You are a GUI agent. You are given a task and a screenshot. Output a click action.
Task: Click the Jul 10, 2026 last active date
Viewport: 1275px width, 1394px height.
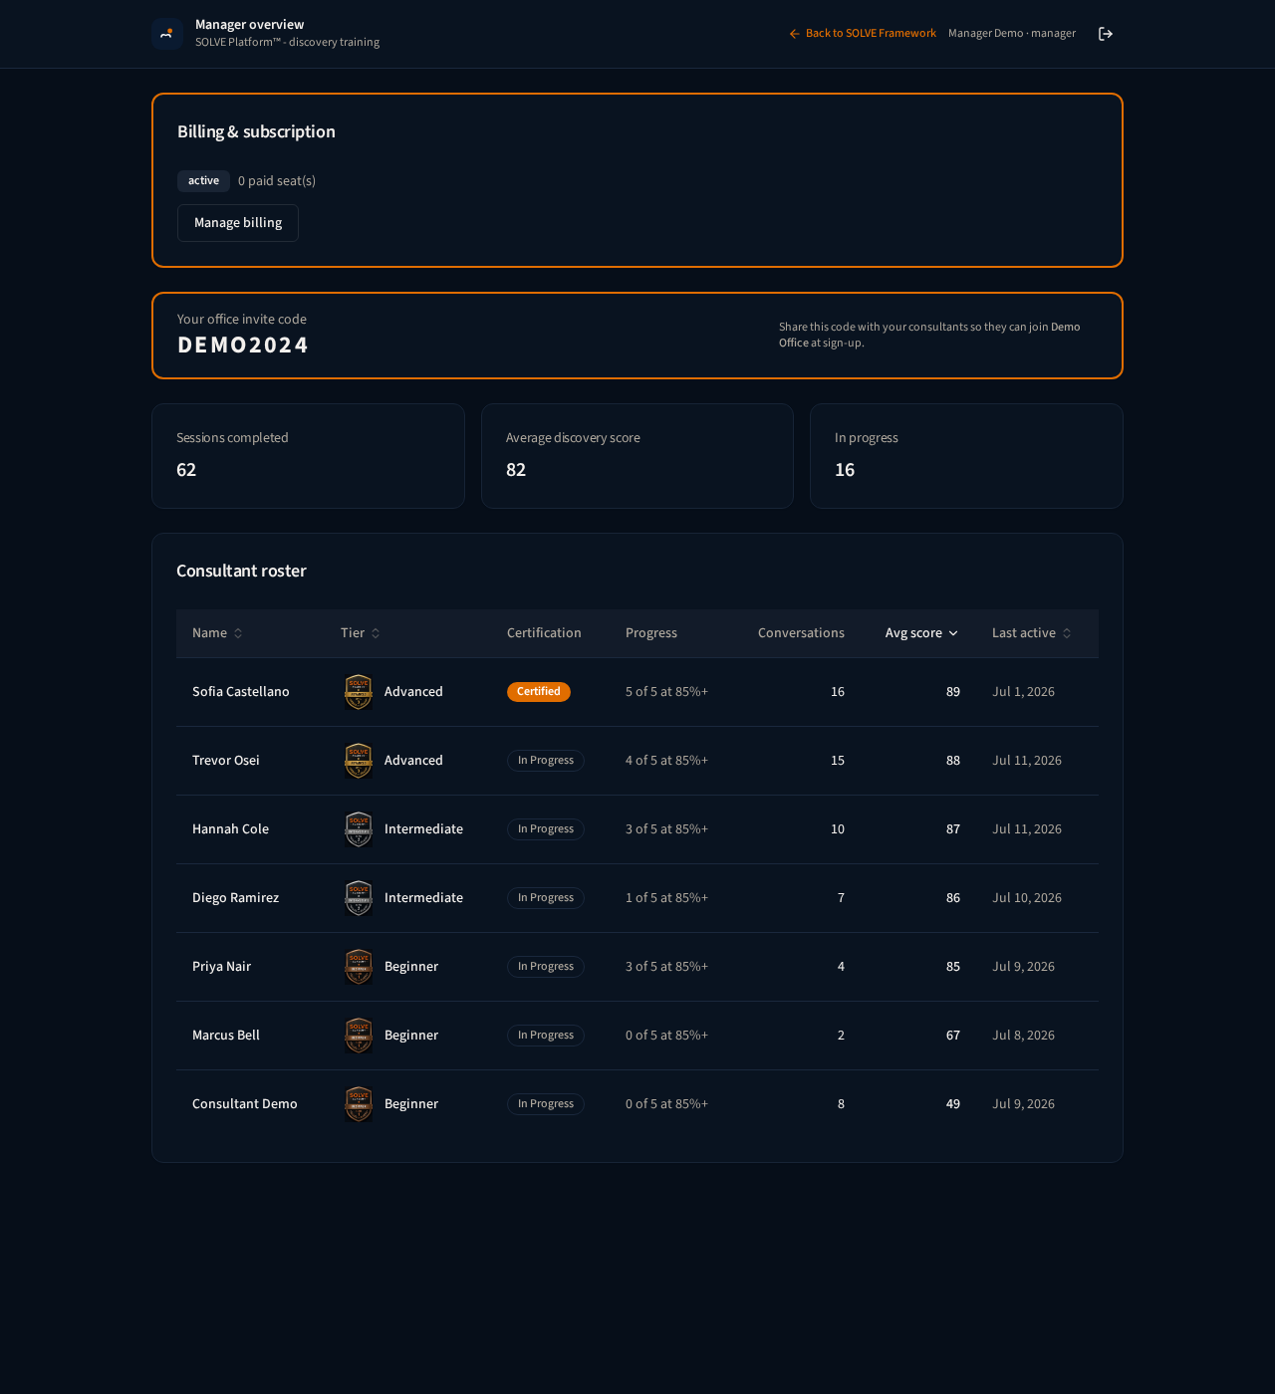coord(1027,898)
